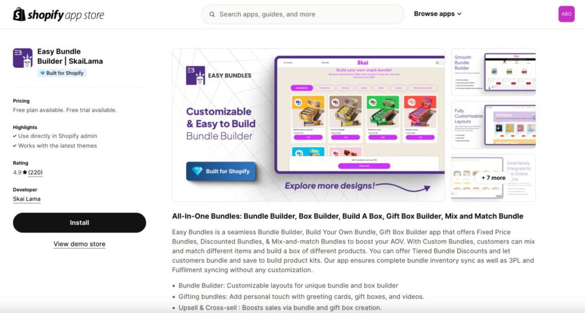Open the ABO account avatar
This screenshot has width=585, height=313.
coord(566,14)
